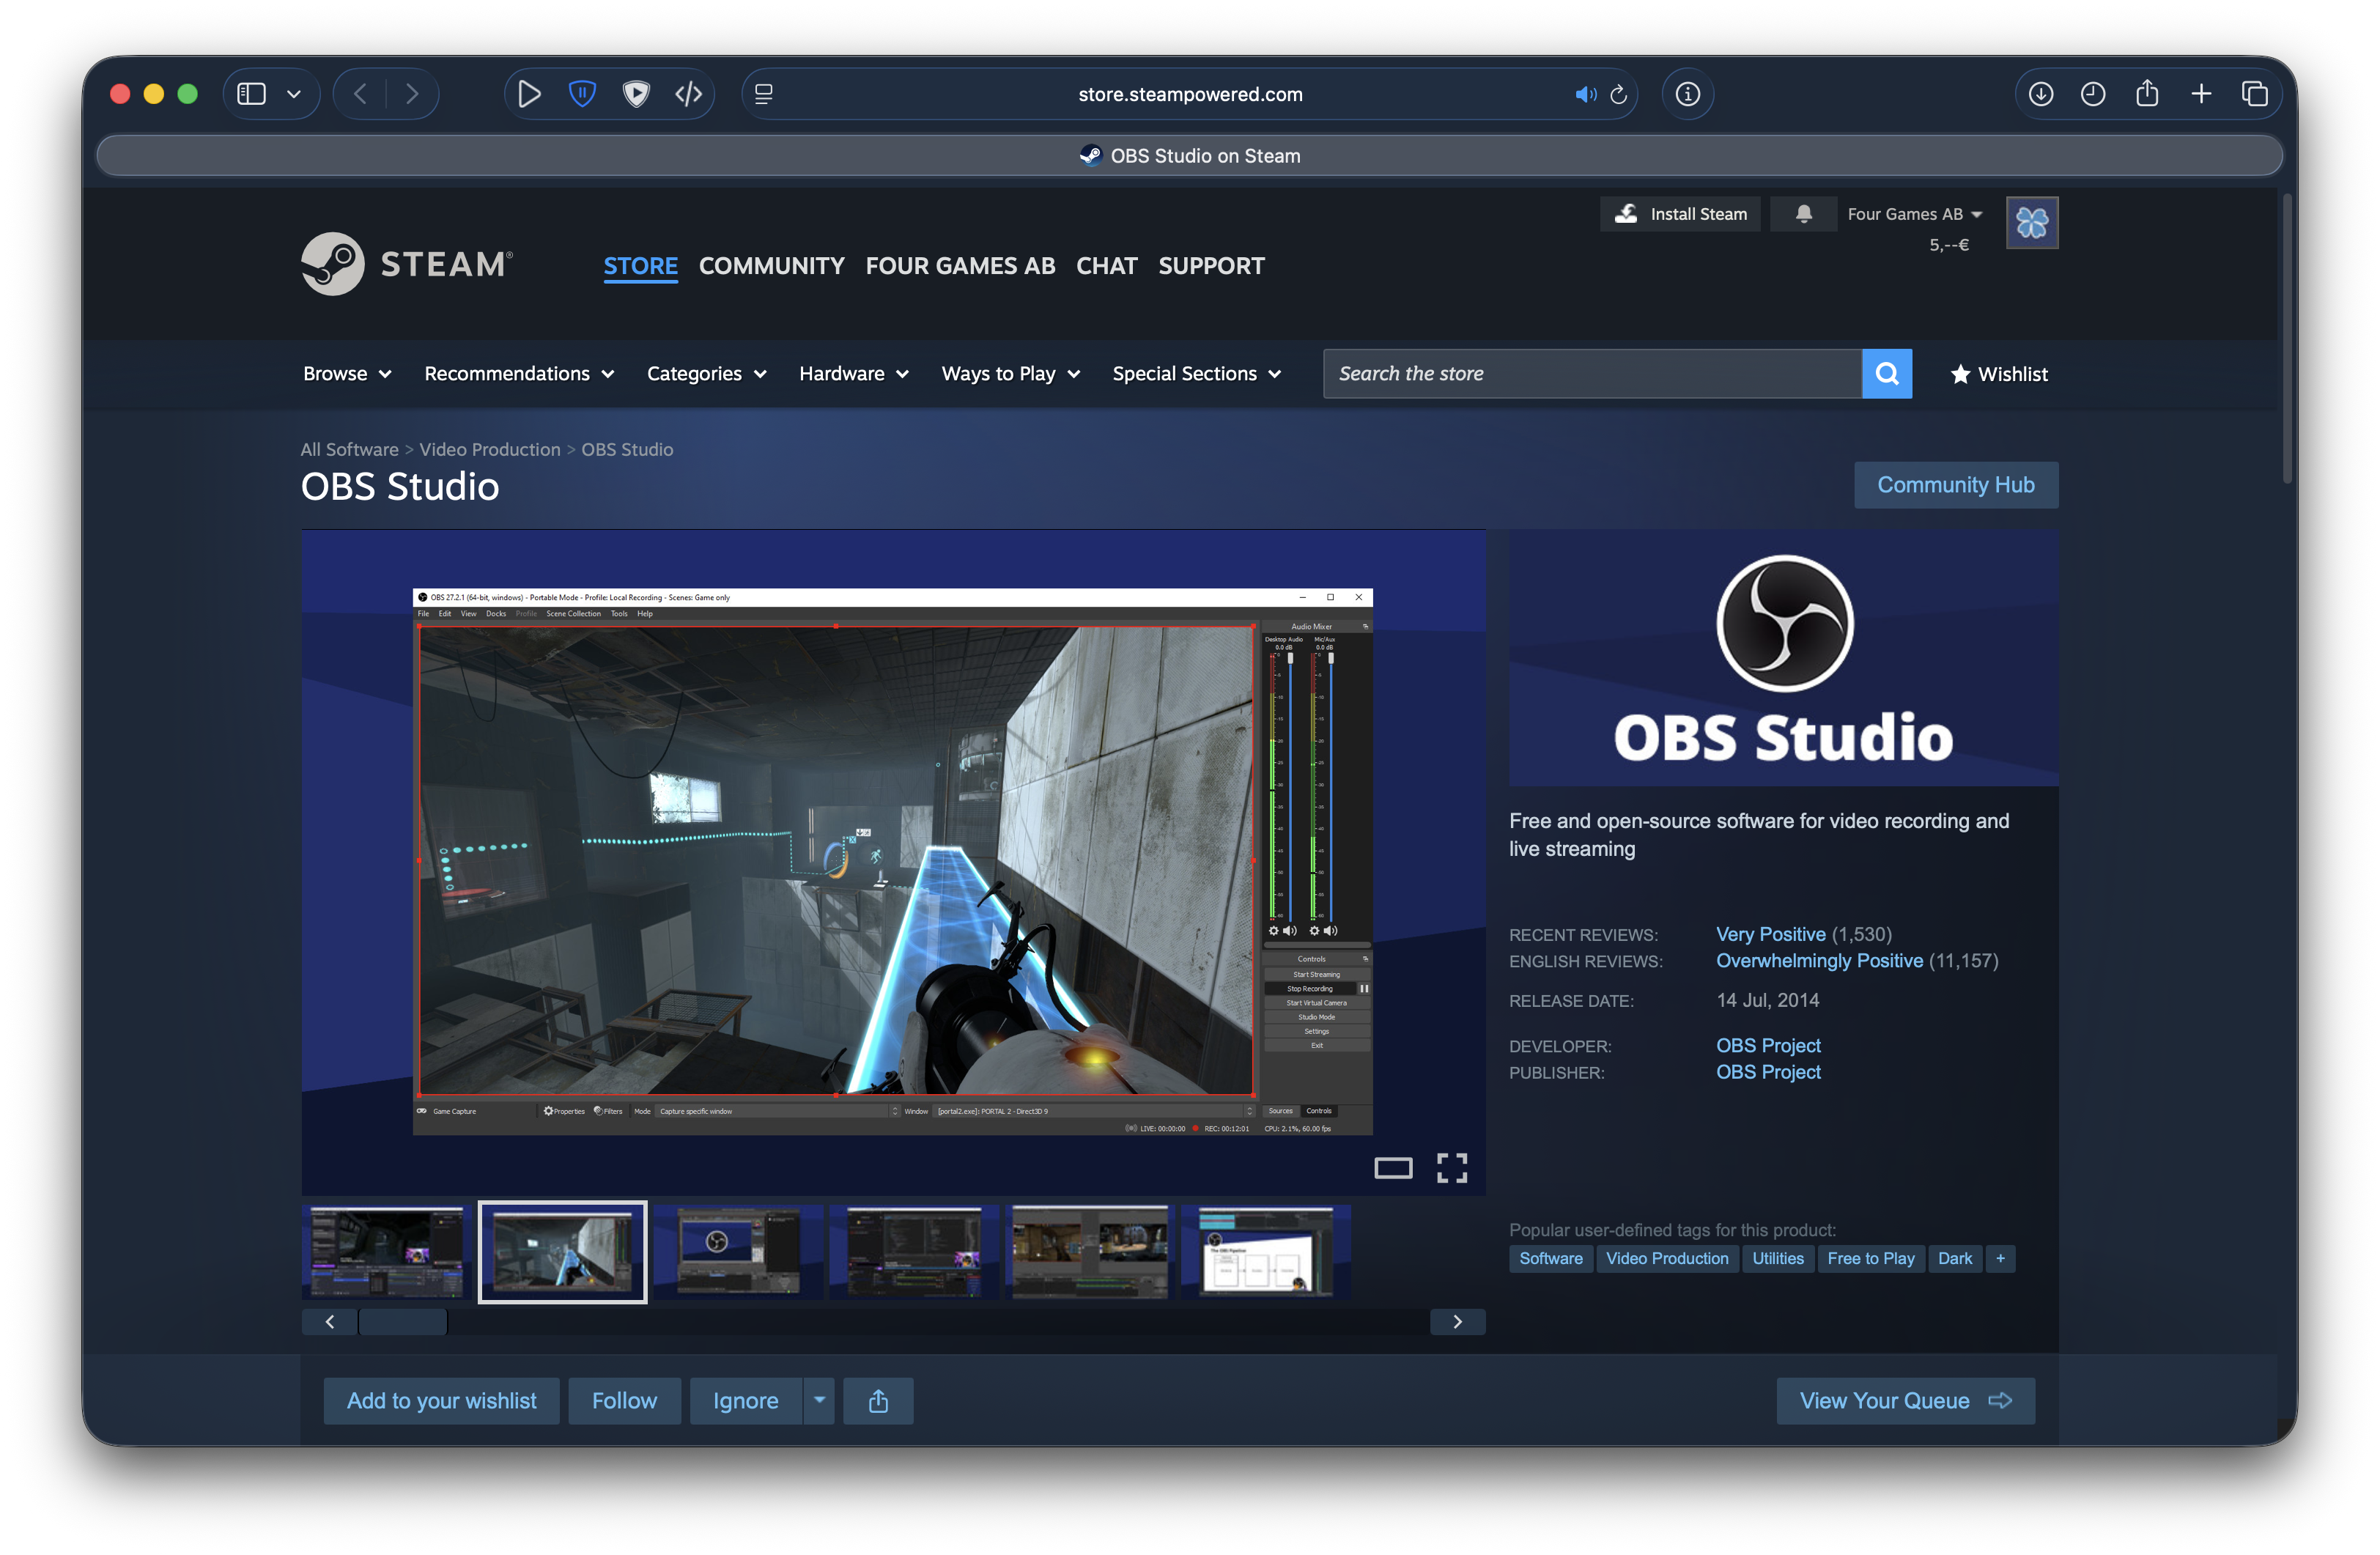The height and width of the screenshot is (1555, 2380).
Task: Show the tab overview
Action: click(x=2255, y=94)
